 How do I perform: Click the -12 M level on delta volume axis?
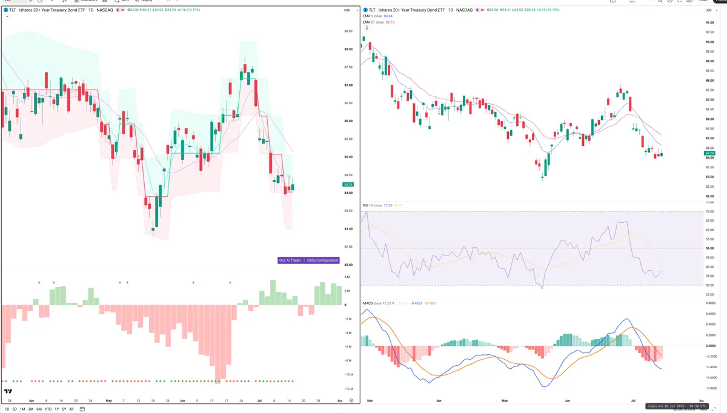pyautogui.click(x=349, y=389)
